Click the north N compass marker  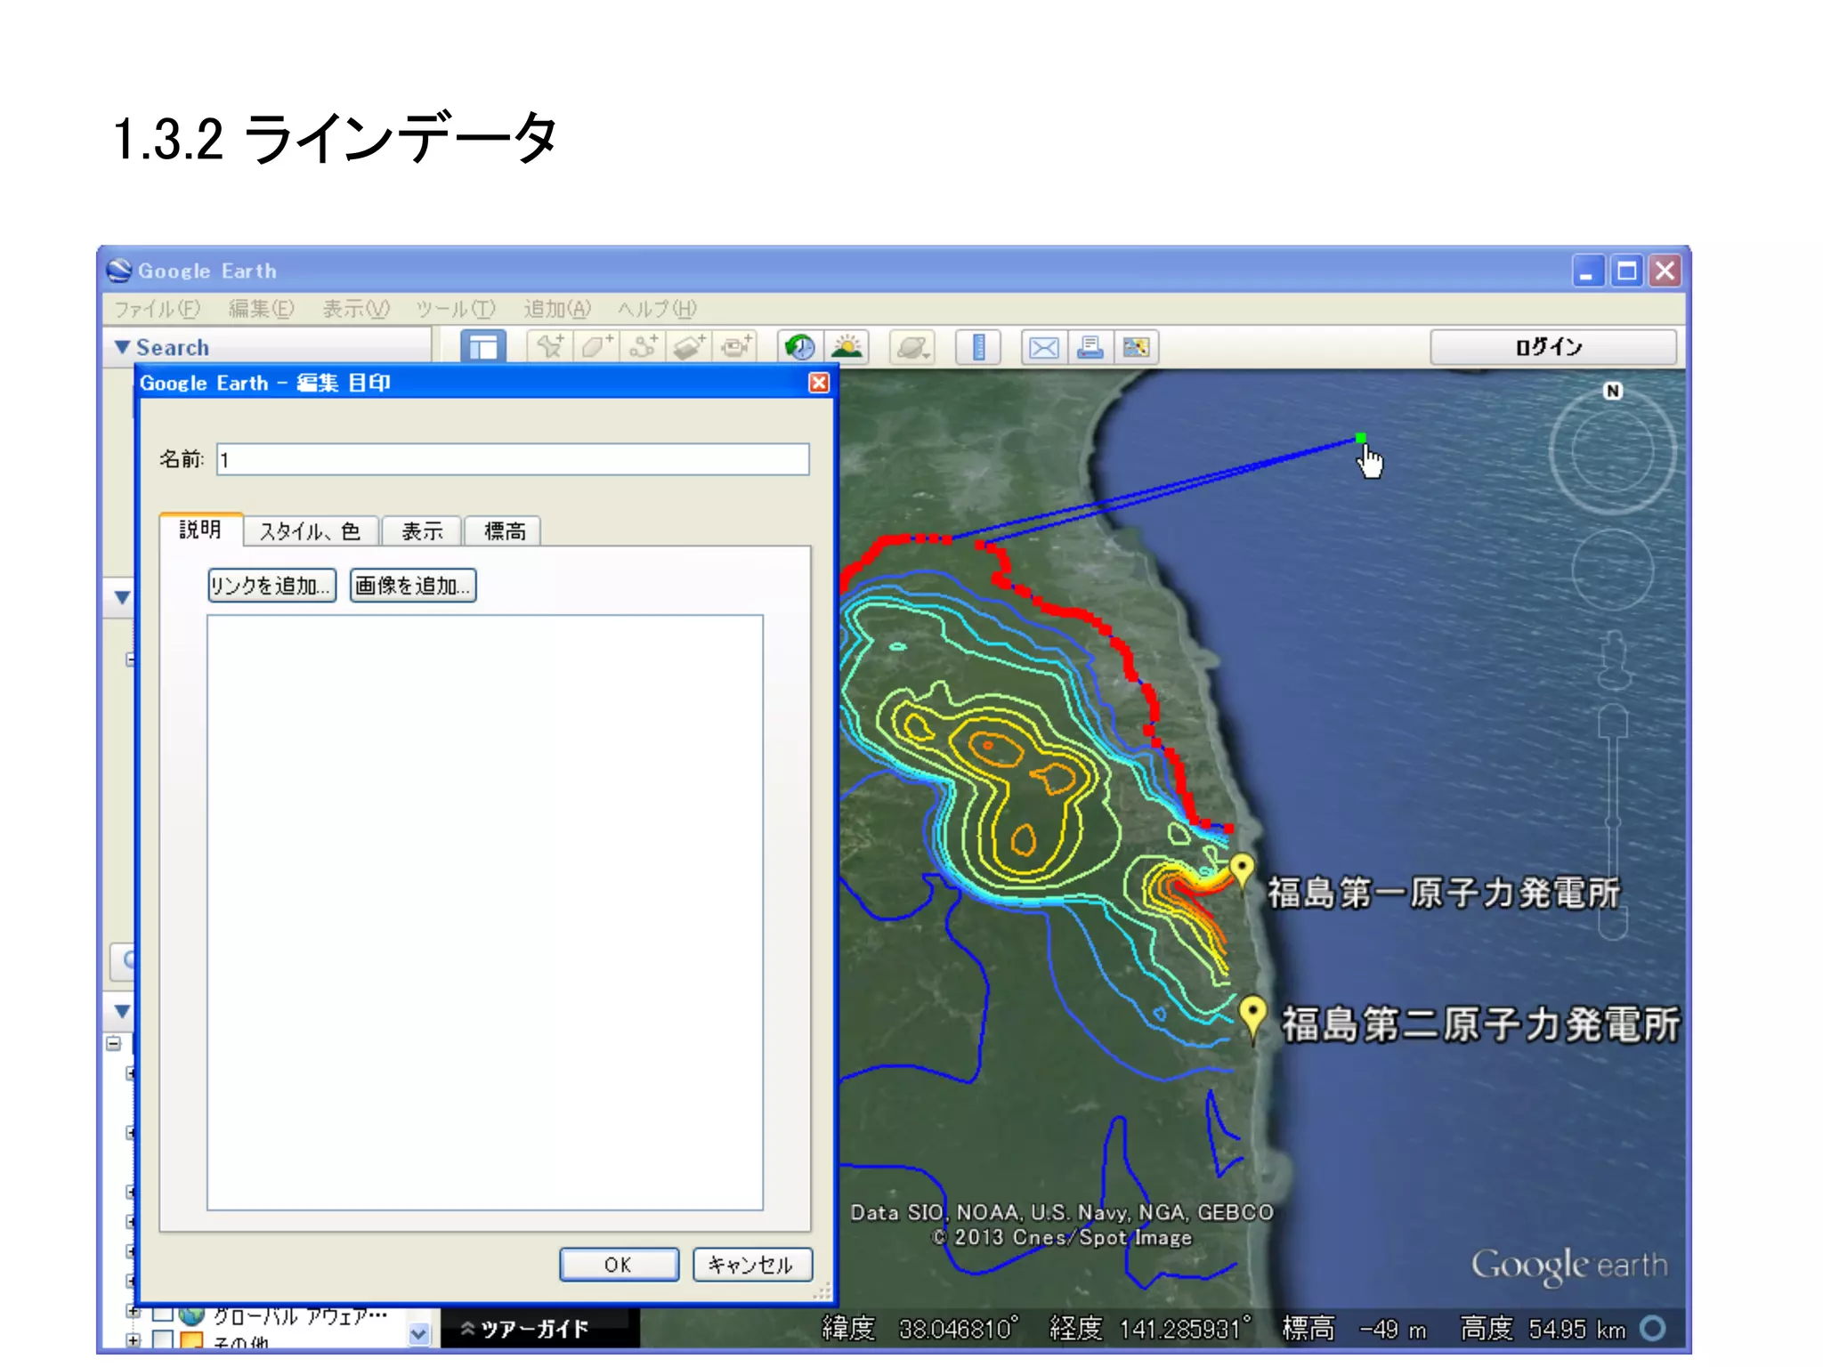[x=1613, y=391]
